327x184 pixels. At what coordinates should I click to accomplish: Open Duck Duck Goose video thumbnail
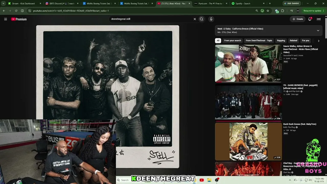tap(248, 141)
